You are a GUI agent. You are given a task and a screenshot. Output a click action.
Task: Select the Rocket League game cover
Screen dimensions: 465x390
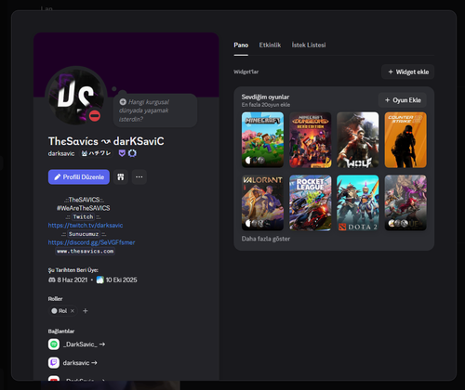click(311, 202)
